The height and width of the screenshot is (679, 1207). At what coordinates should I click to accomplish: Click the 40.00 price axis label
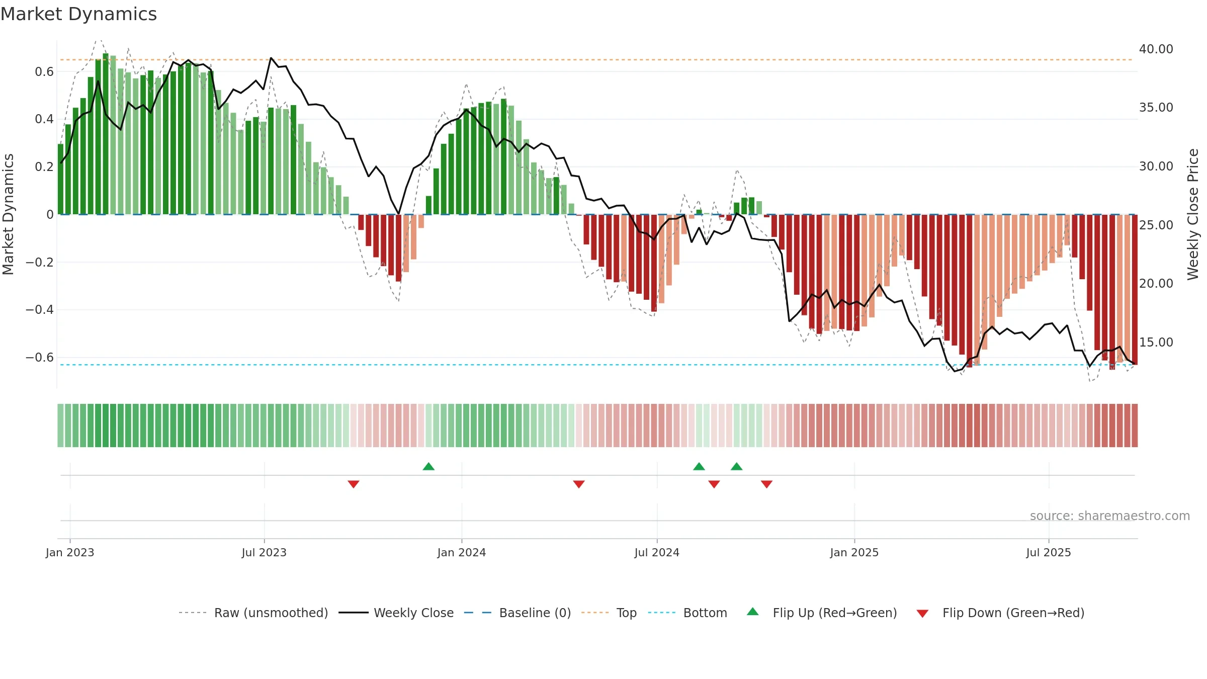[1156, 49]
